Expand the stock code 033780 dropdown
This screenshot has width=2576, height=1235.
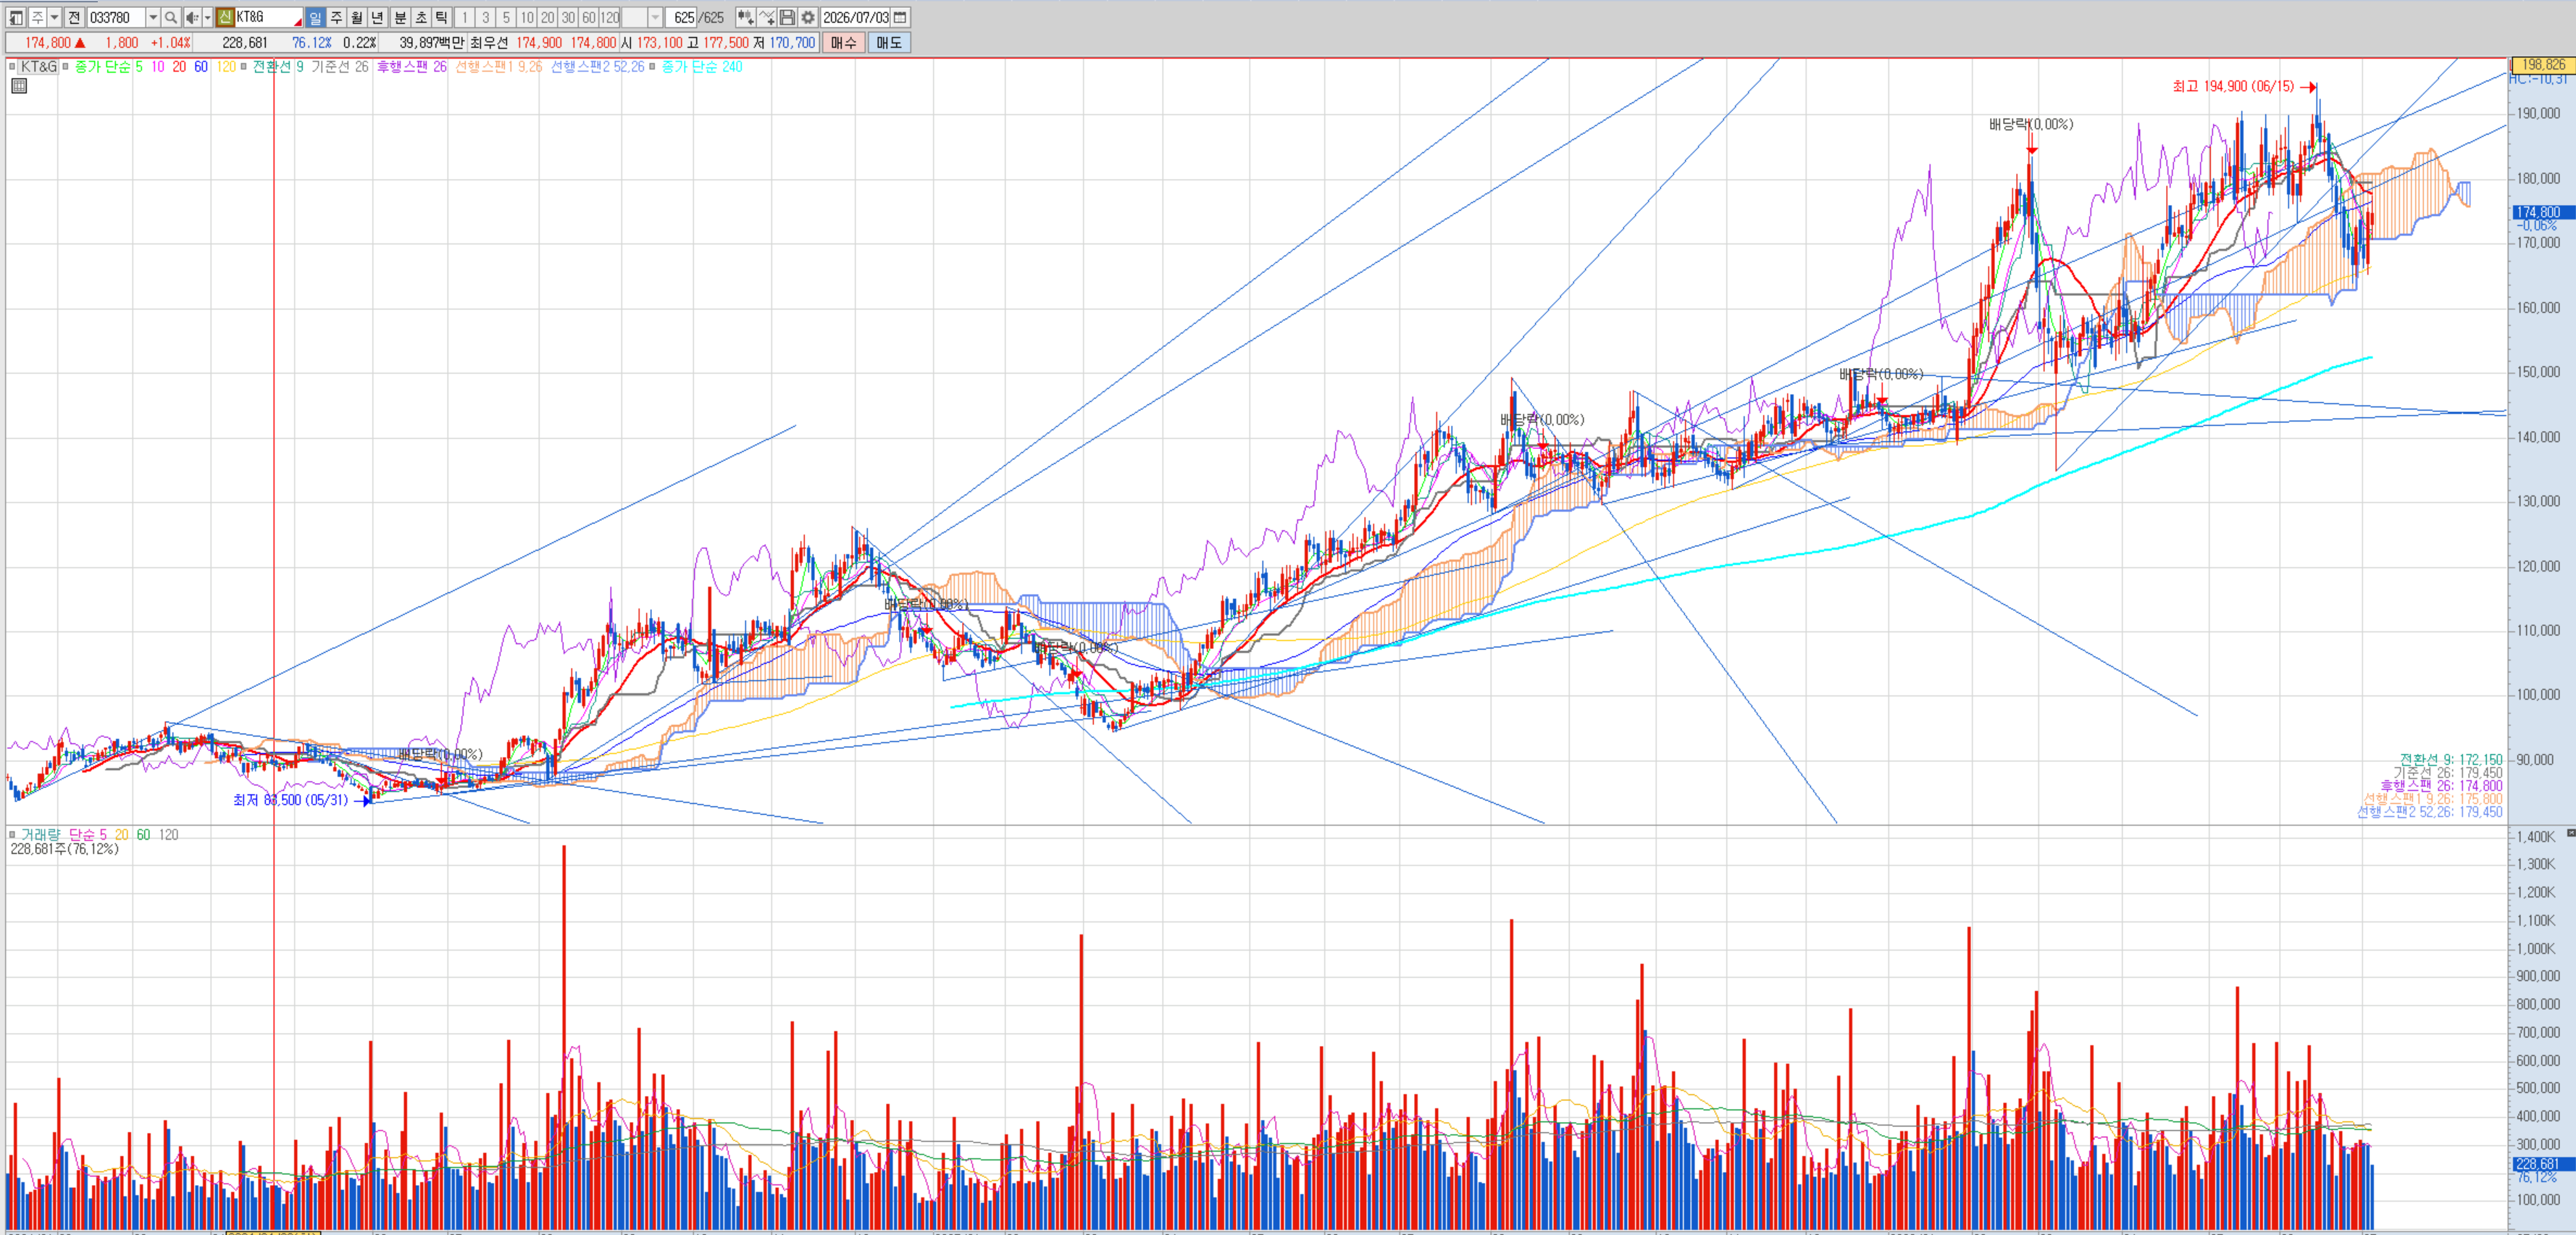(153, 17)
